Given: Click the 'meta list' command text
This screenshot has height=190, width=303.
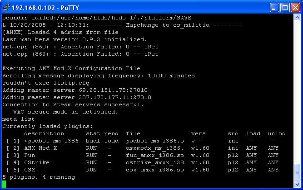Looking at the screenshot, I should click(x=19, y=119).
